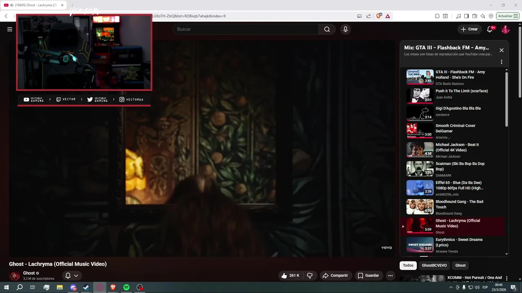Open the browser extensions puzzle icon
This screenshot has height=293, width=522.
pyautogui.click(x=437, y=16)
